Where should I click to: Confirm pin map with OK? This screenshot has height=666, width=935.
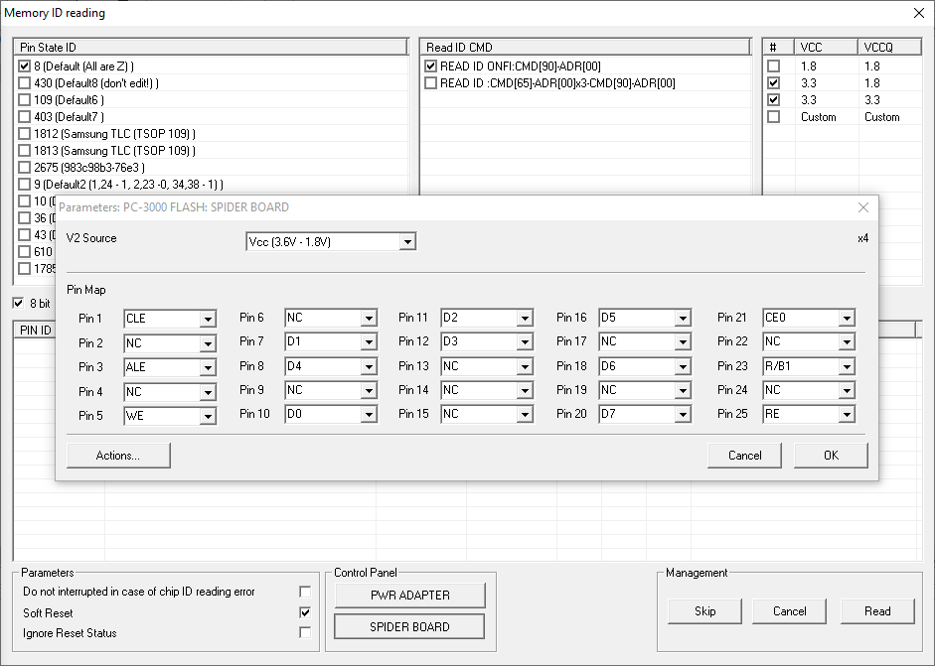(831, 456)
